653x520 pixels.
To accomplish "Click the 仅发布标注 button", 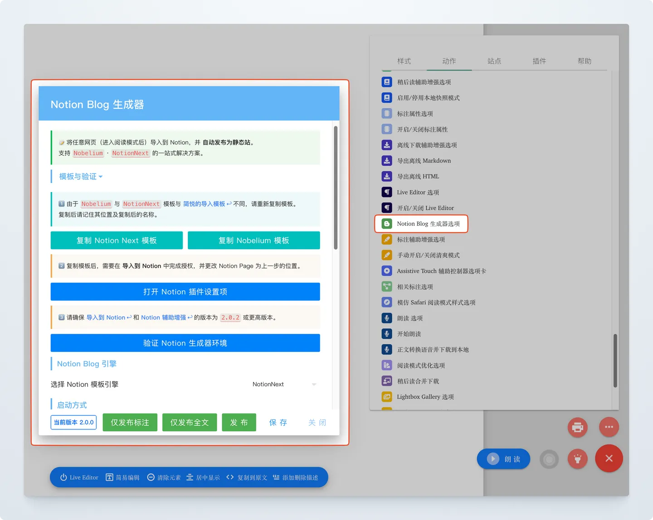I will [130, 423].
